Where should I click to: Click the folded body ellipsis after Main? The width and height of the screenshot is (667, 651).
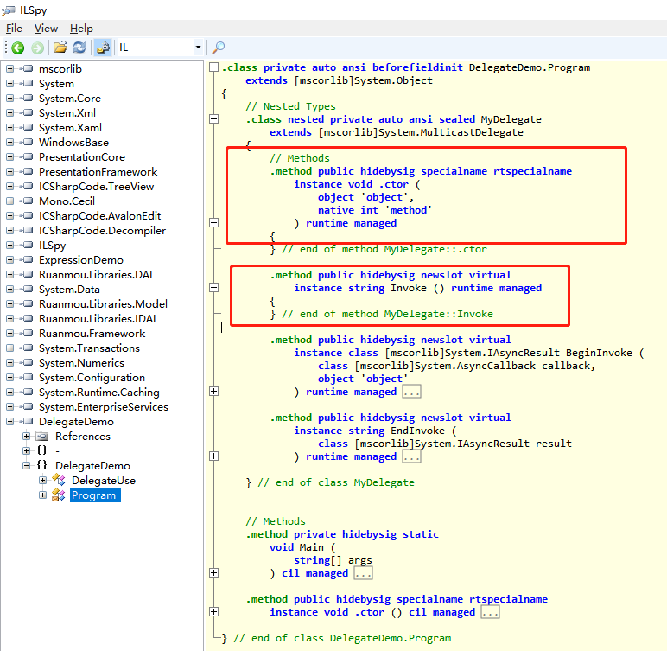point(363,573)
